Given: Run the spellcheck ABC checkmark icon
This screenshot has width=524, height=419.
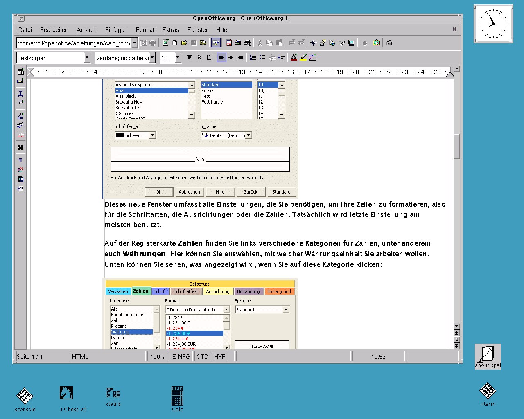Looking at the screenshot, I should click(x=20, y=126).
